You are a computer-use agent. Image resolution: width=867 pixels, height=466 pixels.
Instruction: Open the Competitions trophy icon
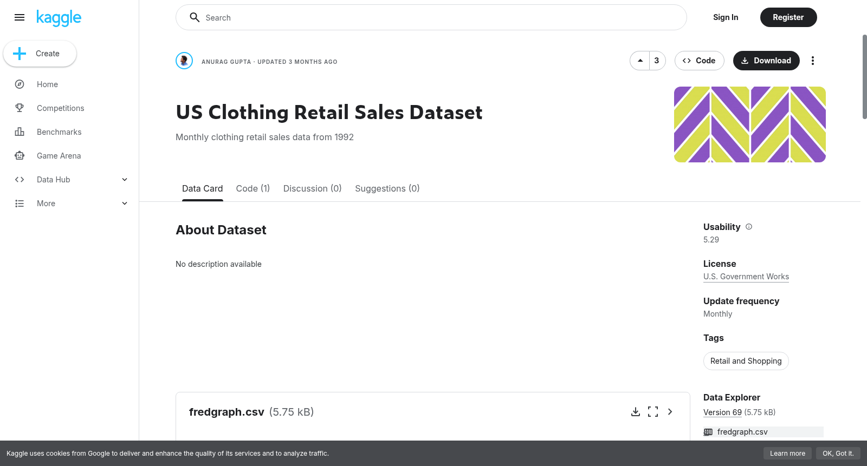[20, 108]
